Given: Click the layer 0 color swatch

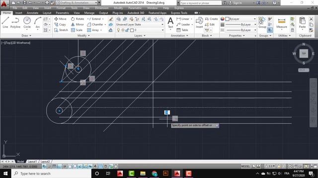Looking at the screenshot, I should pyautogui.click(x=132, y=30).
